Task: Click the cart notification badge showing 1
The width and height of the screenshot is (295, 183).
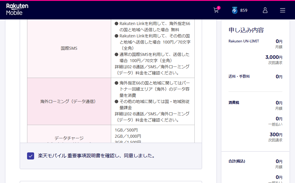Action: coord(219,8)
